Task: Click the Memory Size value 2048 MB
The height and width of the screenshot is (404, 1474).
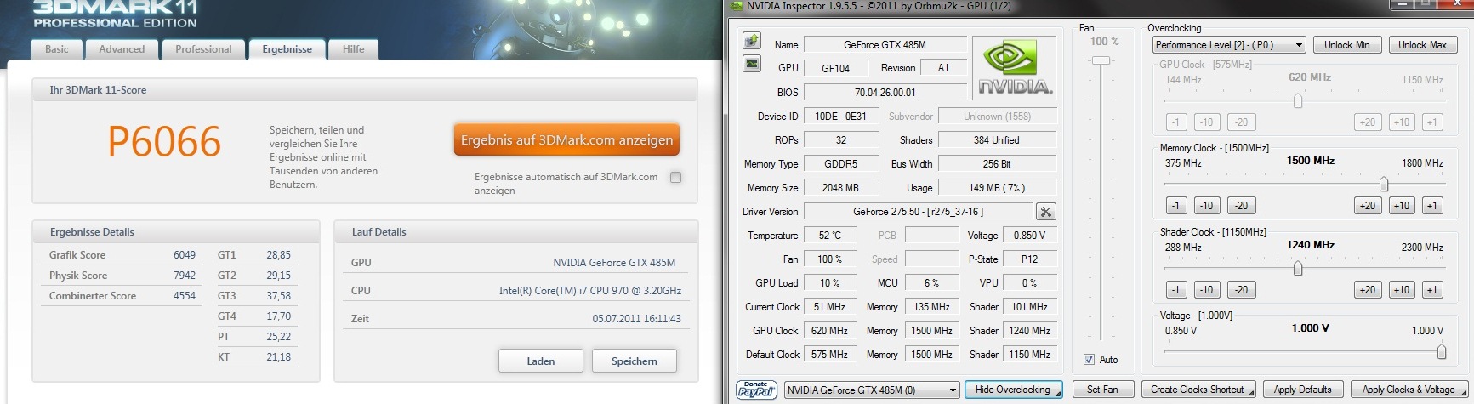Action: point(840,188)
